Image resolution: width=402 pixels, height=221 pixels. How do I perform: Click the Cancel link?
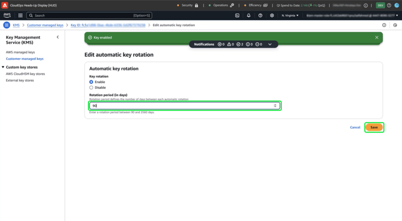click(355, 127)
